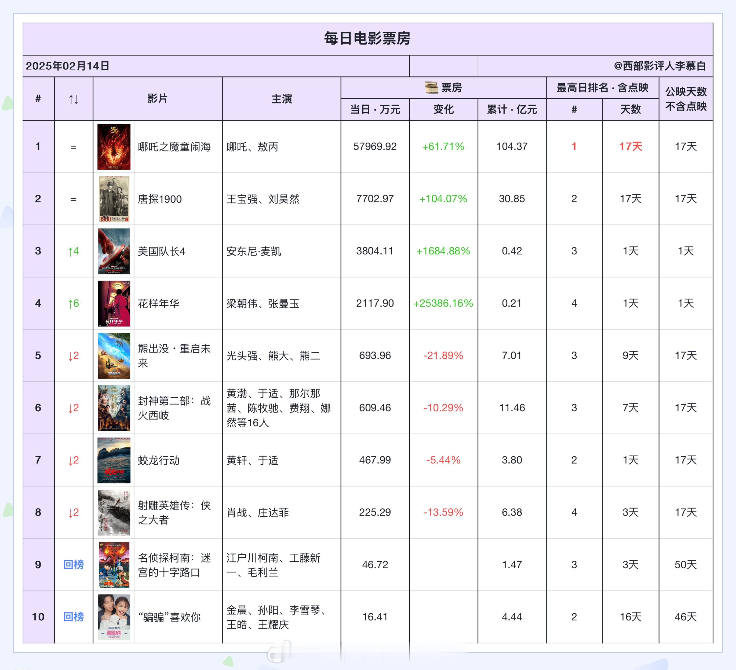Open the 蛟龙行动 poster thumbnail

114,460
